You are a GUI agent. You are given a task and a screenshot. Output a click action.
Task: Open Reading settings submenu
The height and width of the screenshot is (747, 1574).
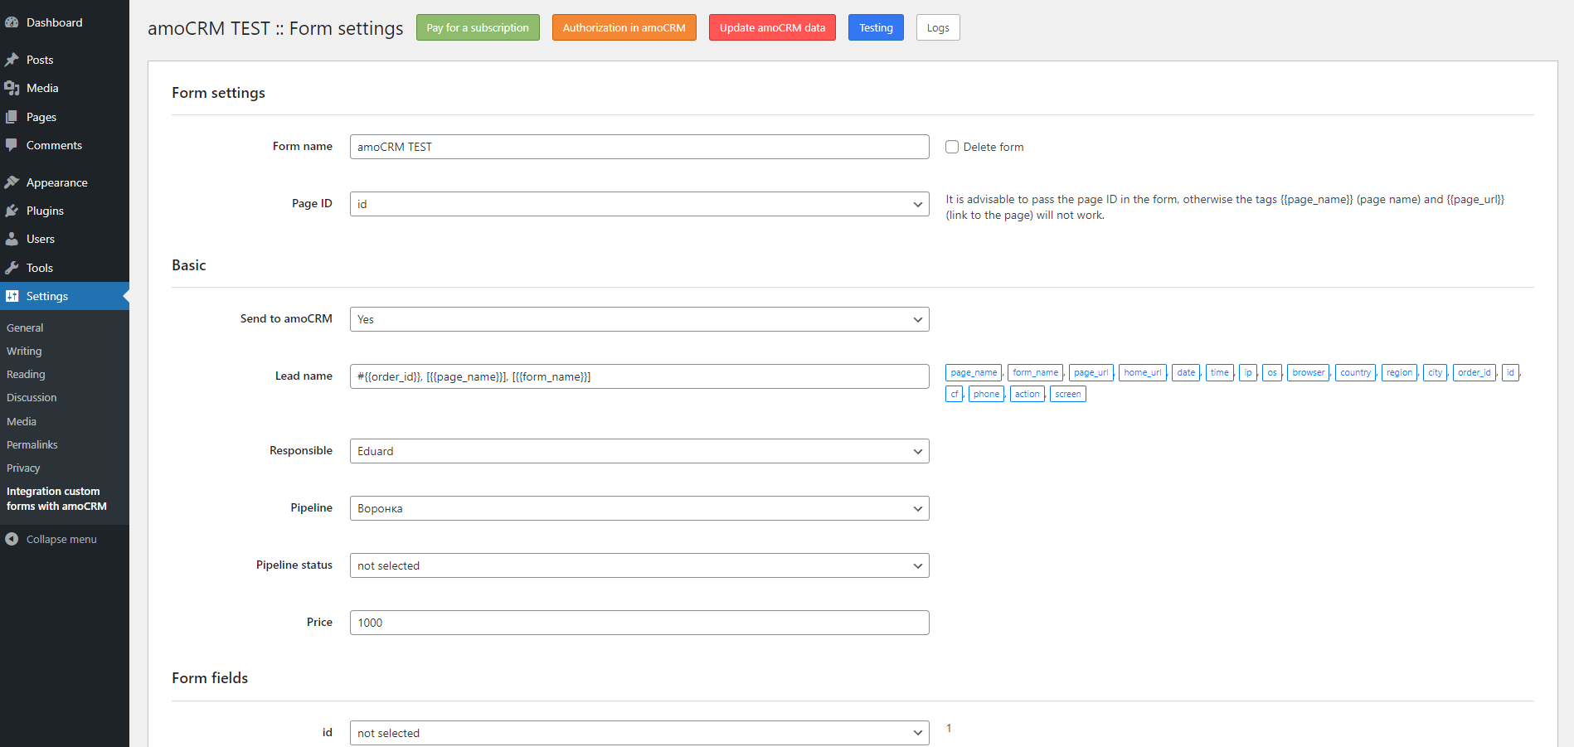[26, 374]
